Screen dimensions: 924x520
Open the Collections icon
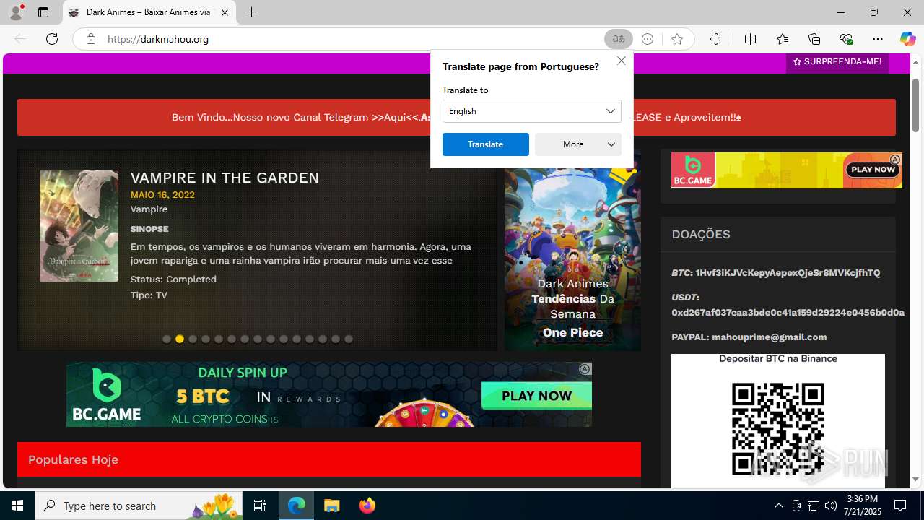[814, 39]
